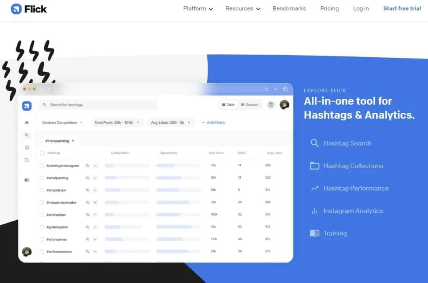Open Hashtag Performance feature
Screen dimensions: 428x283
coord(349,188)
